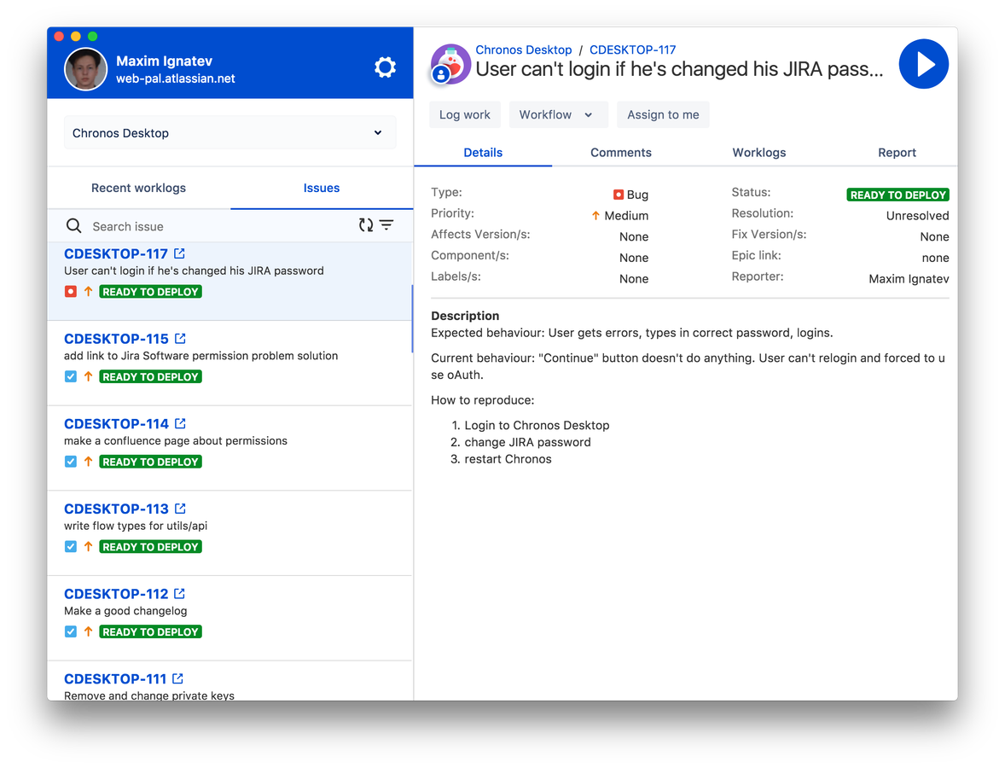Screen dimensions: 1005x768
Task: Click the priority arrow on CDESKTOP-113 row
Action: point(89,547)
